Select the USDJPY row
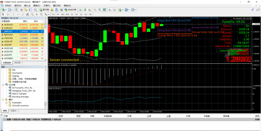This screenshot has height=131, width=261. (x=22, y=45)
